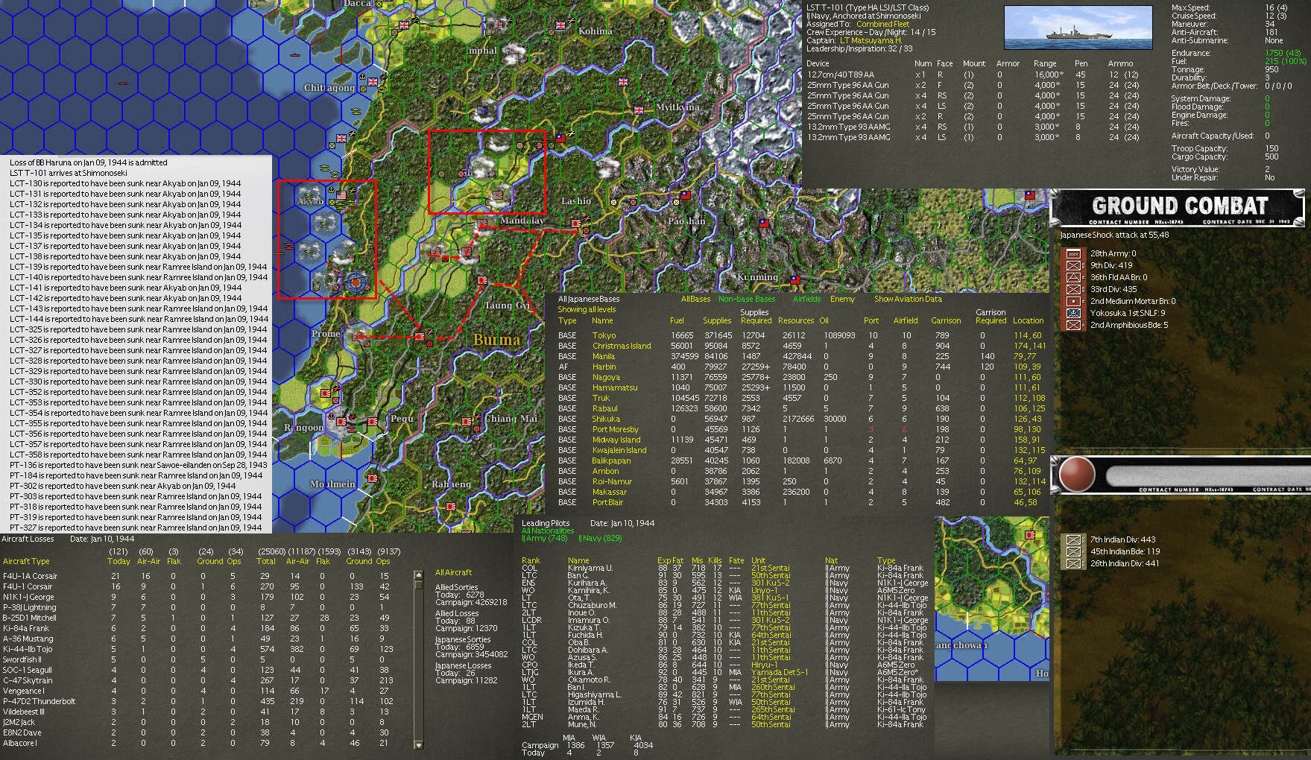Click the LST T-101 ship picture

point(1078,28)
